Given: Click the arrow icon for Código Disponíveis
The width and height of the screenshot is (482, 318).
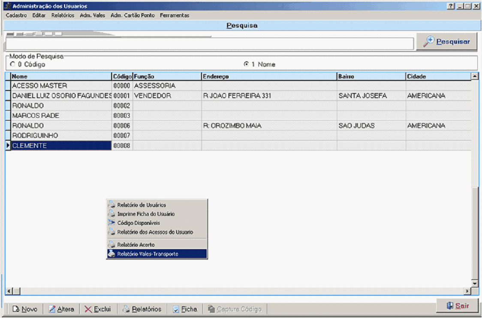Looking at the screenshot, I should (111, 223).
